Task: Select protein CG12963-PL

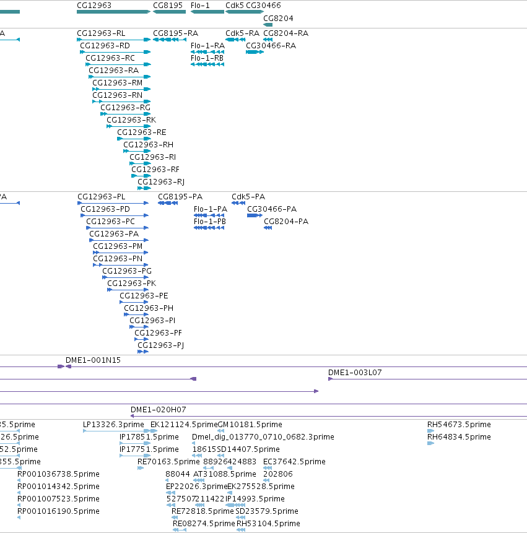Action: (x=102, y=197)
